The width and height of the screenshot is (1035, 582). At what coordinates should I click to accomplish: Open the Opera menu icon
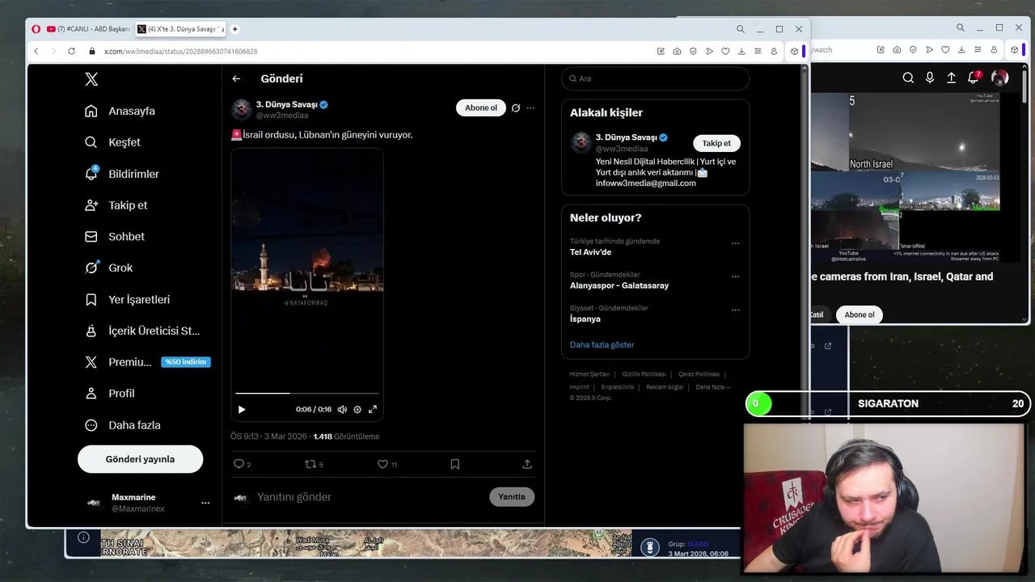[36, 29]
